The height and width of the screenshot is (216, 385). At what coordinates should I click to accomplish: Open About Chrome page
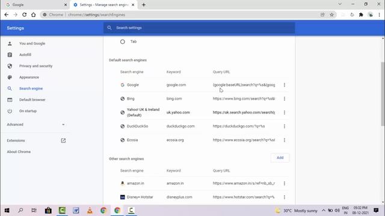(19, 152)
